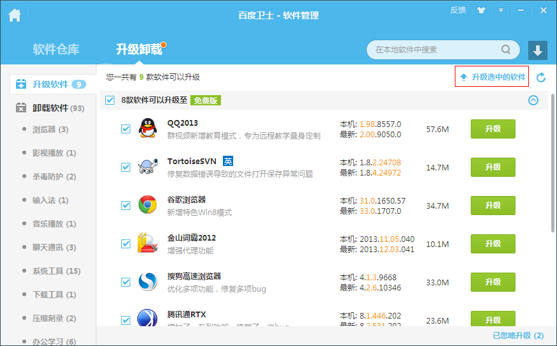The image size is (557, 346).
Task: Click the vertical scrollbar of software list
Action: [x=553, y=166]
